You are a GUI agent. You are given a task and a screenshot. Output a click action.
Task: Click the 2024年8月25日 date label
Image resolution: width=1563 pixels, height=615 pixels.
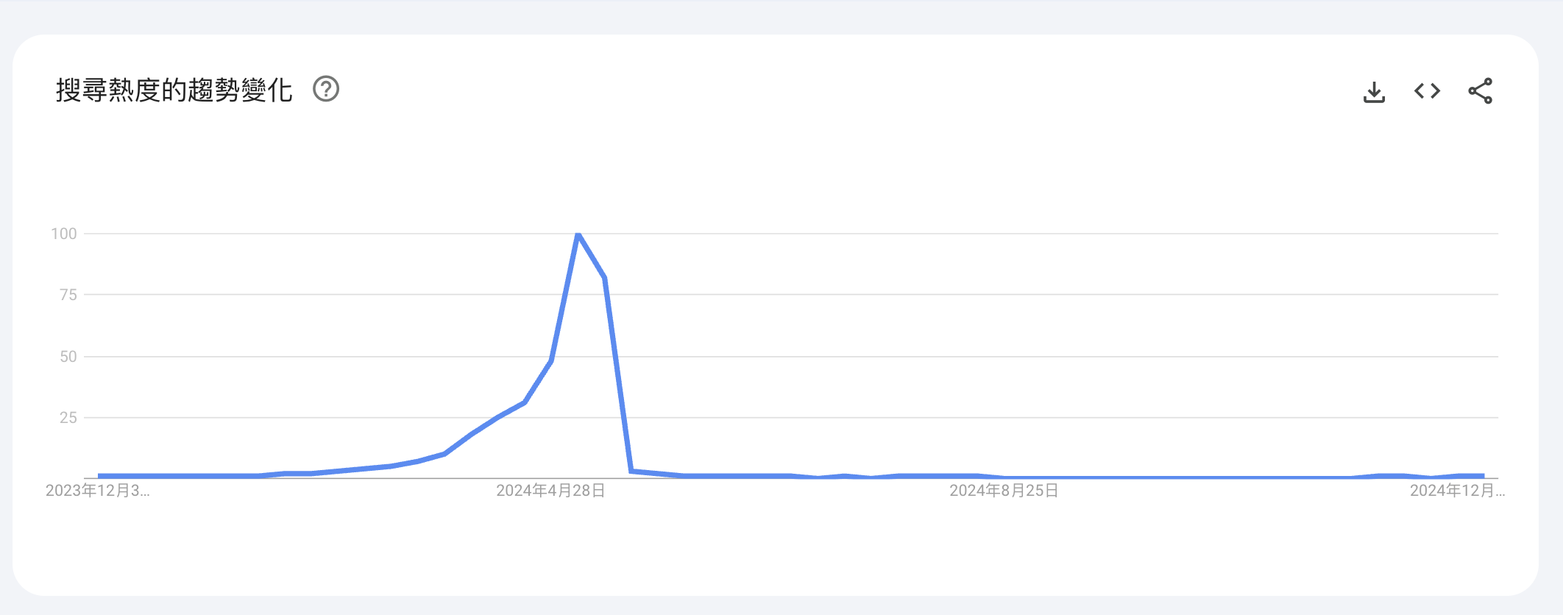point(1004,491)
